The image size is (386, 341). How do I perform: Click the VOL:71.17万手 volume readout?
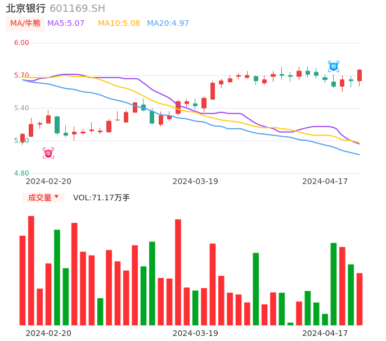[101, 198]
